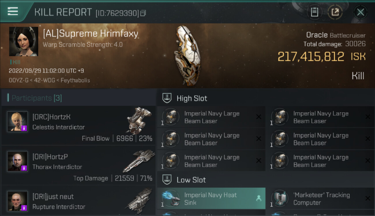Viewport: 375px width, 216px height.
Task: Click 'Marketeer' Tracking Computer module
Action: click(321, 199)
